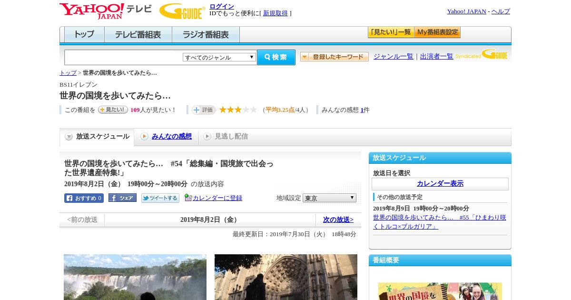Expand the 登録したキーワード dropdown
Screen dimensions: 571x300
(335, 57)
